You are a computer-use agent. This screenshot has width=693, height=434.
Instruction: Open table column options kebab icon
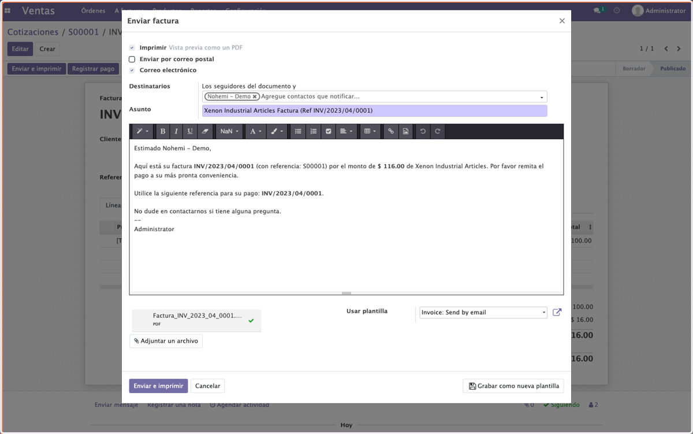click(x=590, y=227)
